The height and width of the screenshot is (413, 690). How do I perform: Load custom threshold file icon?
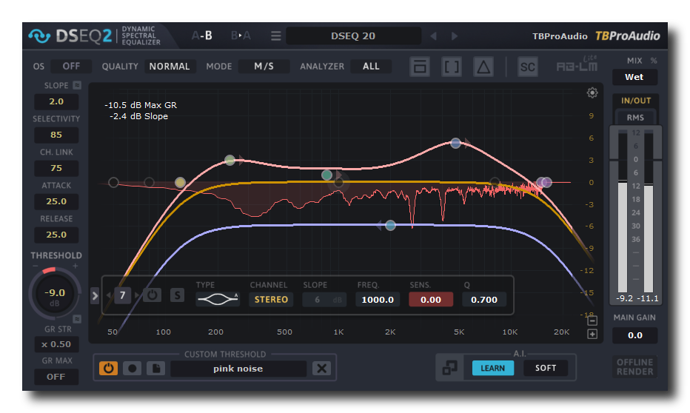pyautogui.click(x=155, y=368)
